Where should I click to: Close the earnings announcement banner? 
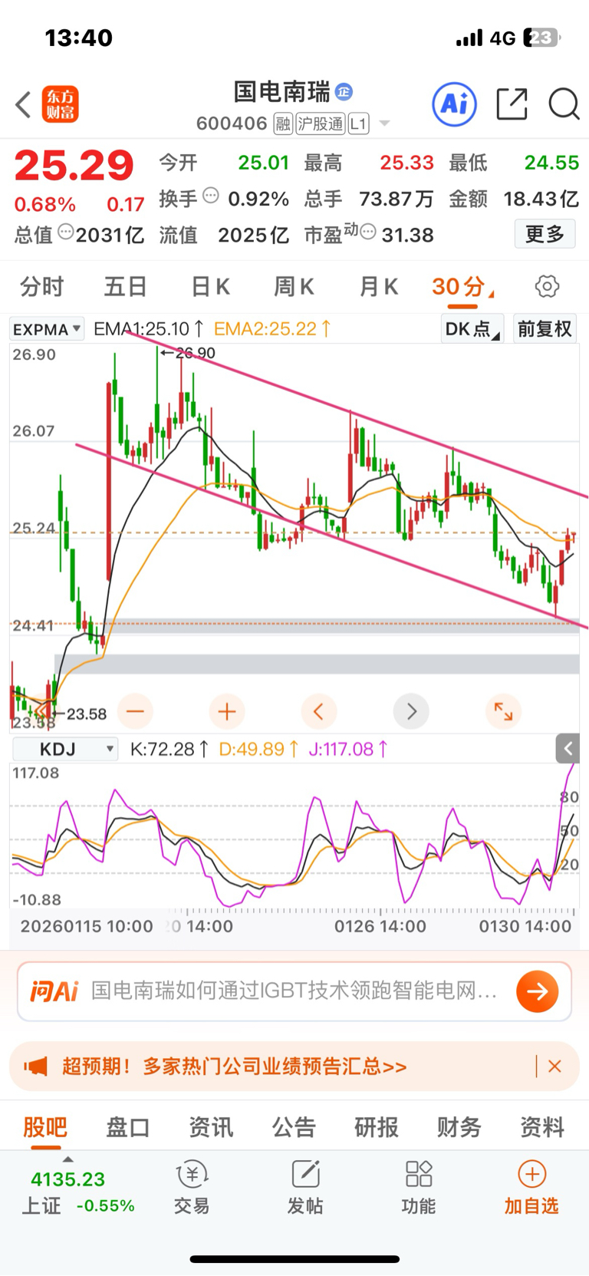point(554,1067)
